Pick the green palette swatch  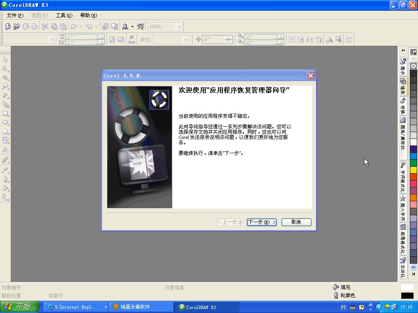click(x=414, y=163)
